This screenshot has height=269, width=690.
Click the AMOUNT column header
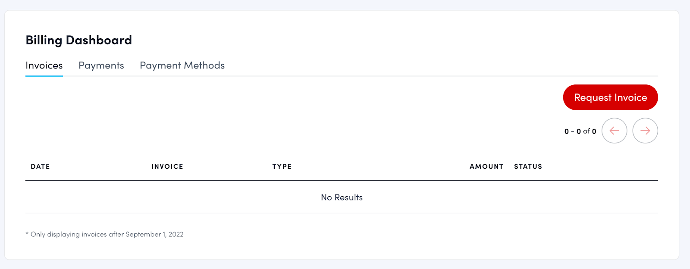click(x=486, y=167)
